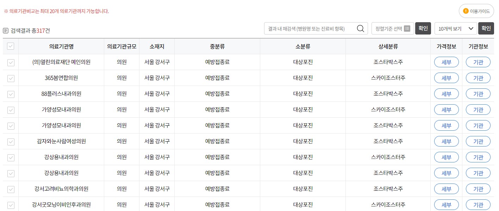Open 세부 price details for 감자와눈사람여성의원
This screenshot has height=211, width=499.
[446, 142]
